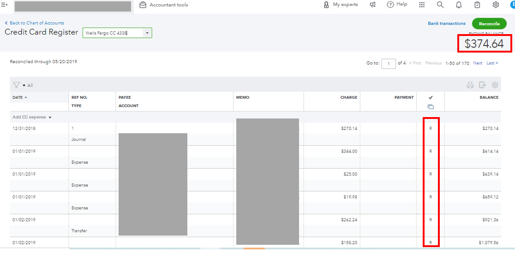Open notifications bell icon
The image size is (515, 254).
pyautogui.click(x=459, y=5)
